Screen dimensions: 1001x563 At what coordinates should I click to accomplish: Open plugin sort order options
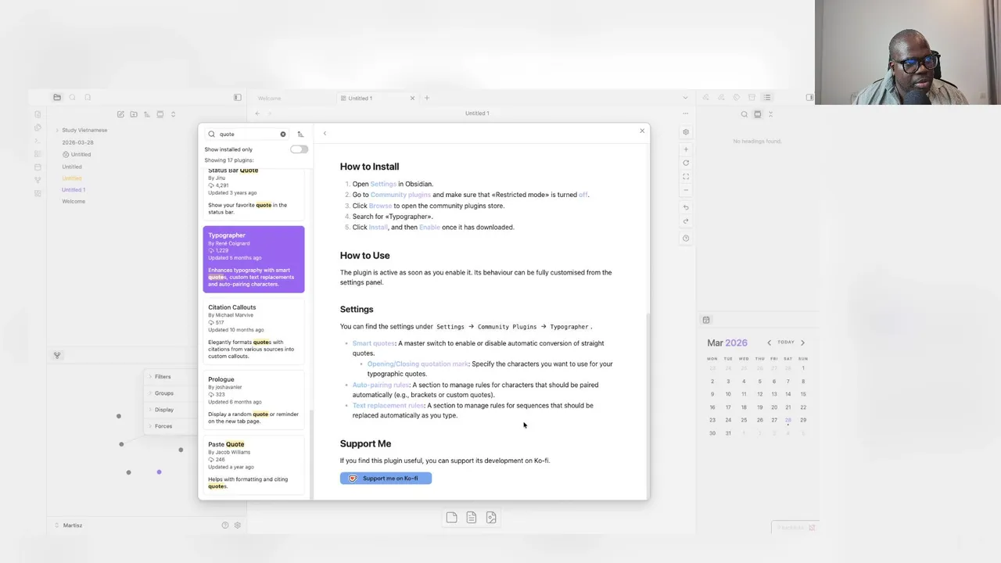[300, 134]
